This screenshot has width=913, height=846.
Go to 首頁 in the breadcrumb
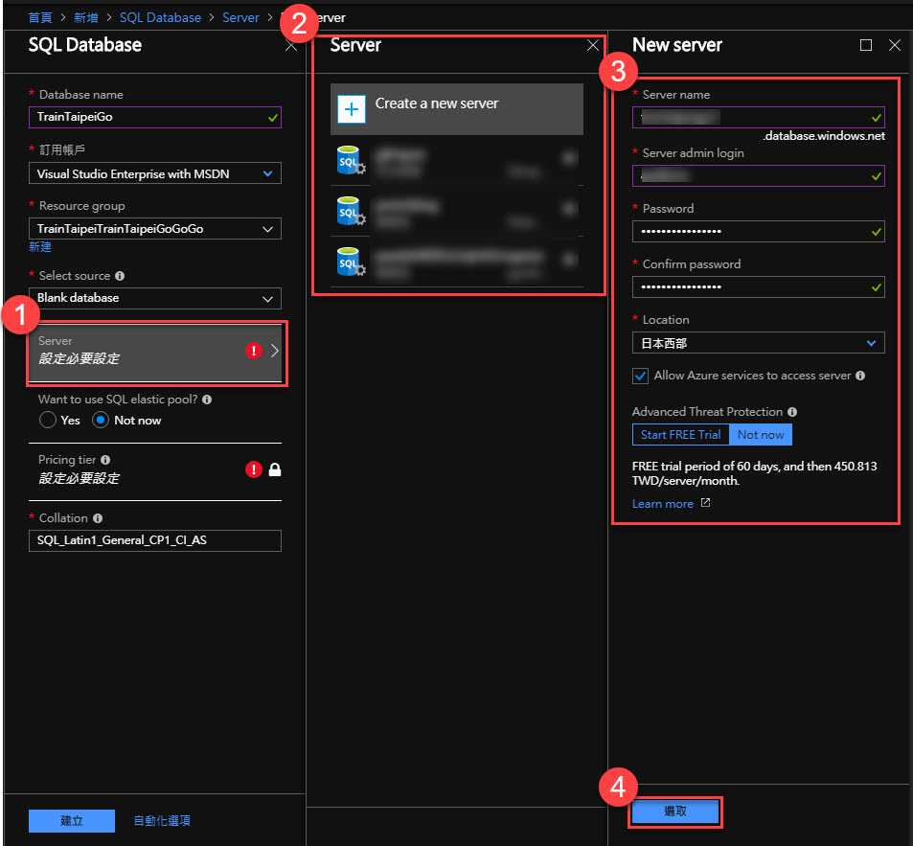(40, 17)
